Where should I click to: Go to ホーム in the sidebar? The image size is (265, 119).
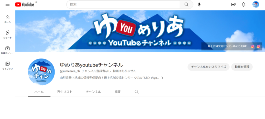coord(8,19)
